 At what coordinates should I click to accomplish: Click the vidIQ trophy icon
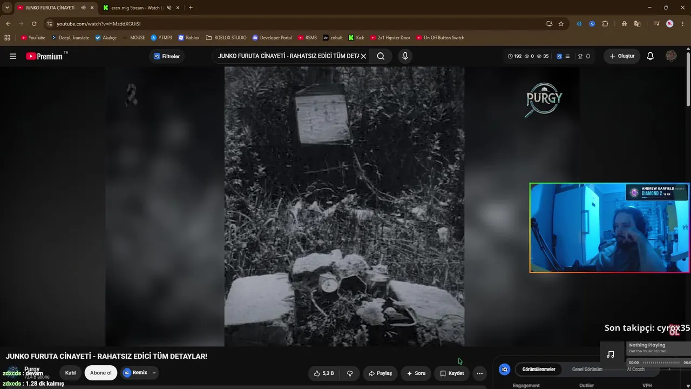[580, 56]
